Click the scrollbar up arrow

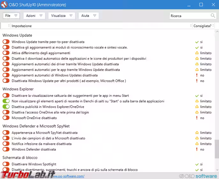tap(217, 32)
